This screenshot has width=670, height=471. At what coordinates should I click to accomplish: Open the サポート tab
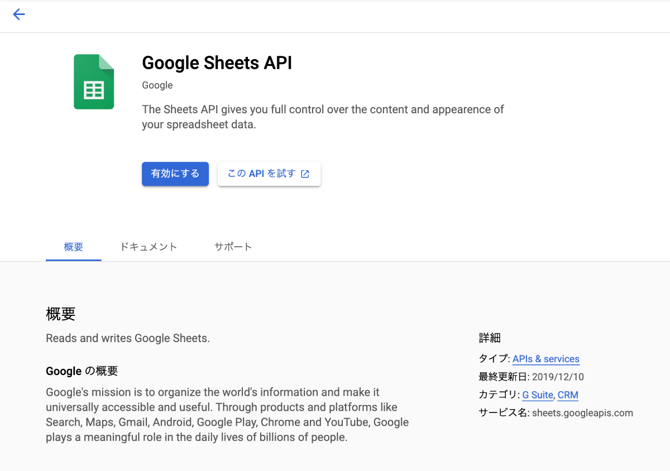point(233,247)
